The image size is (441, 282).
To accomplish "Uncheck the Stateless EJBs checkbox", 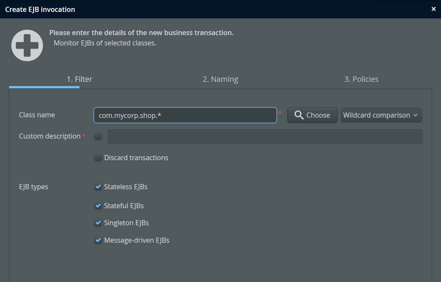I will pyautogui.click(x=98, y=187).
